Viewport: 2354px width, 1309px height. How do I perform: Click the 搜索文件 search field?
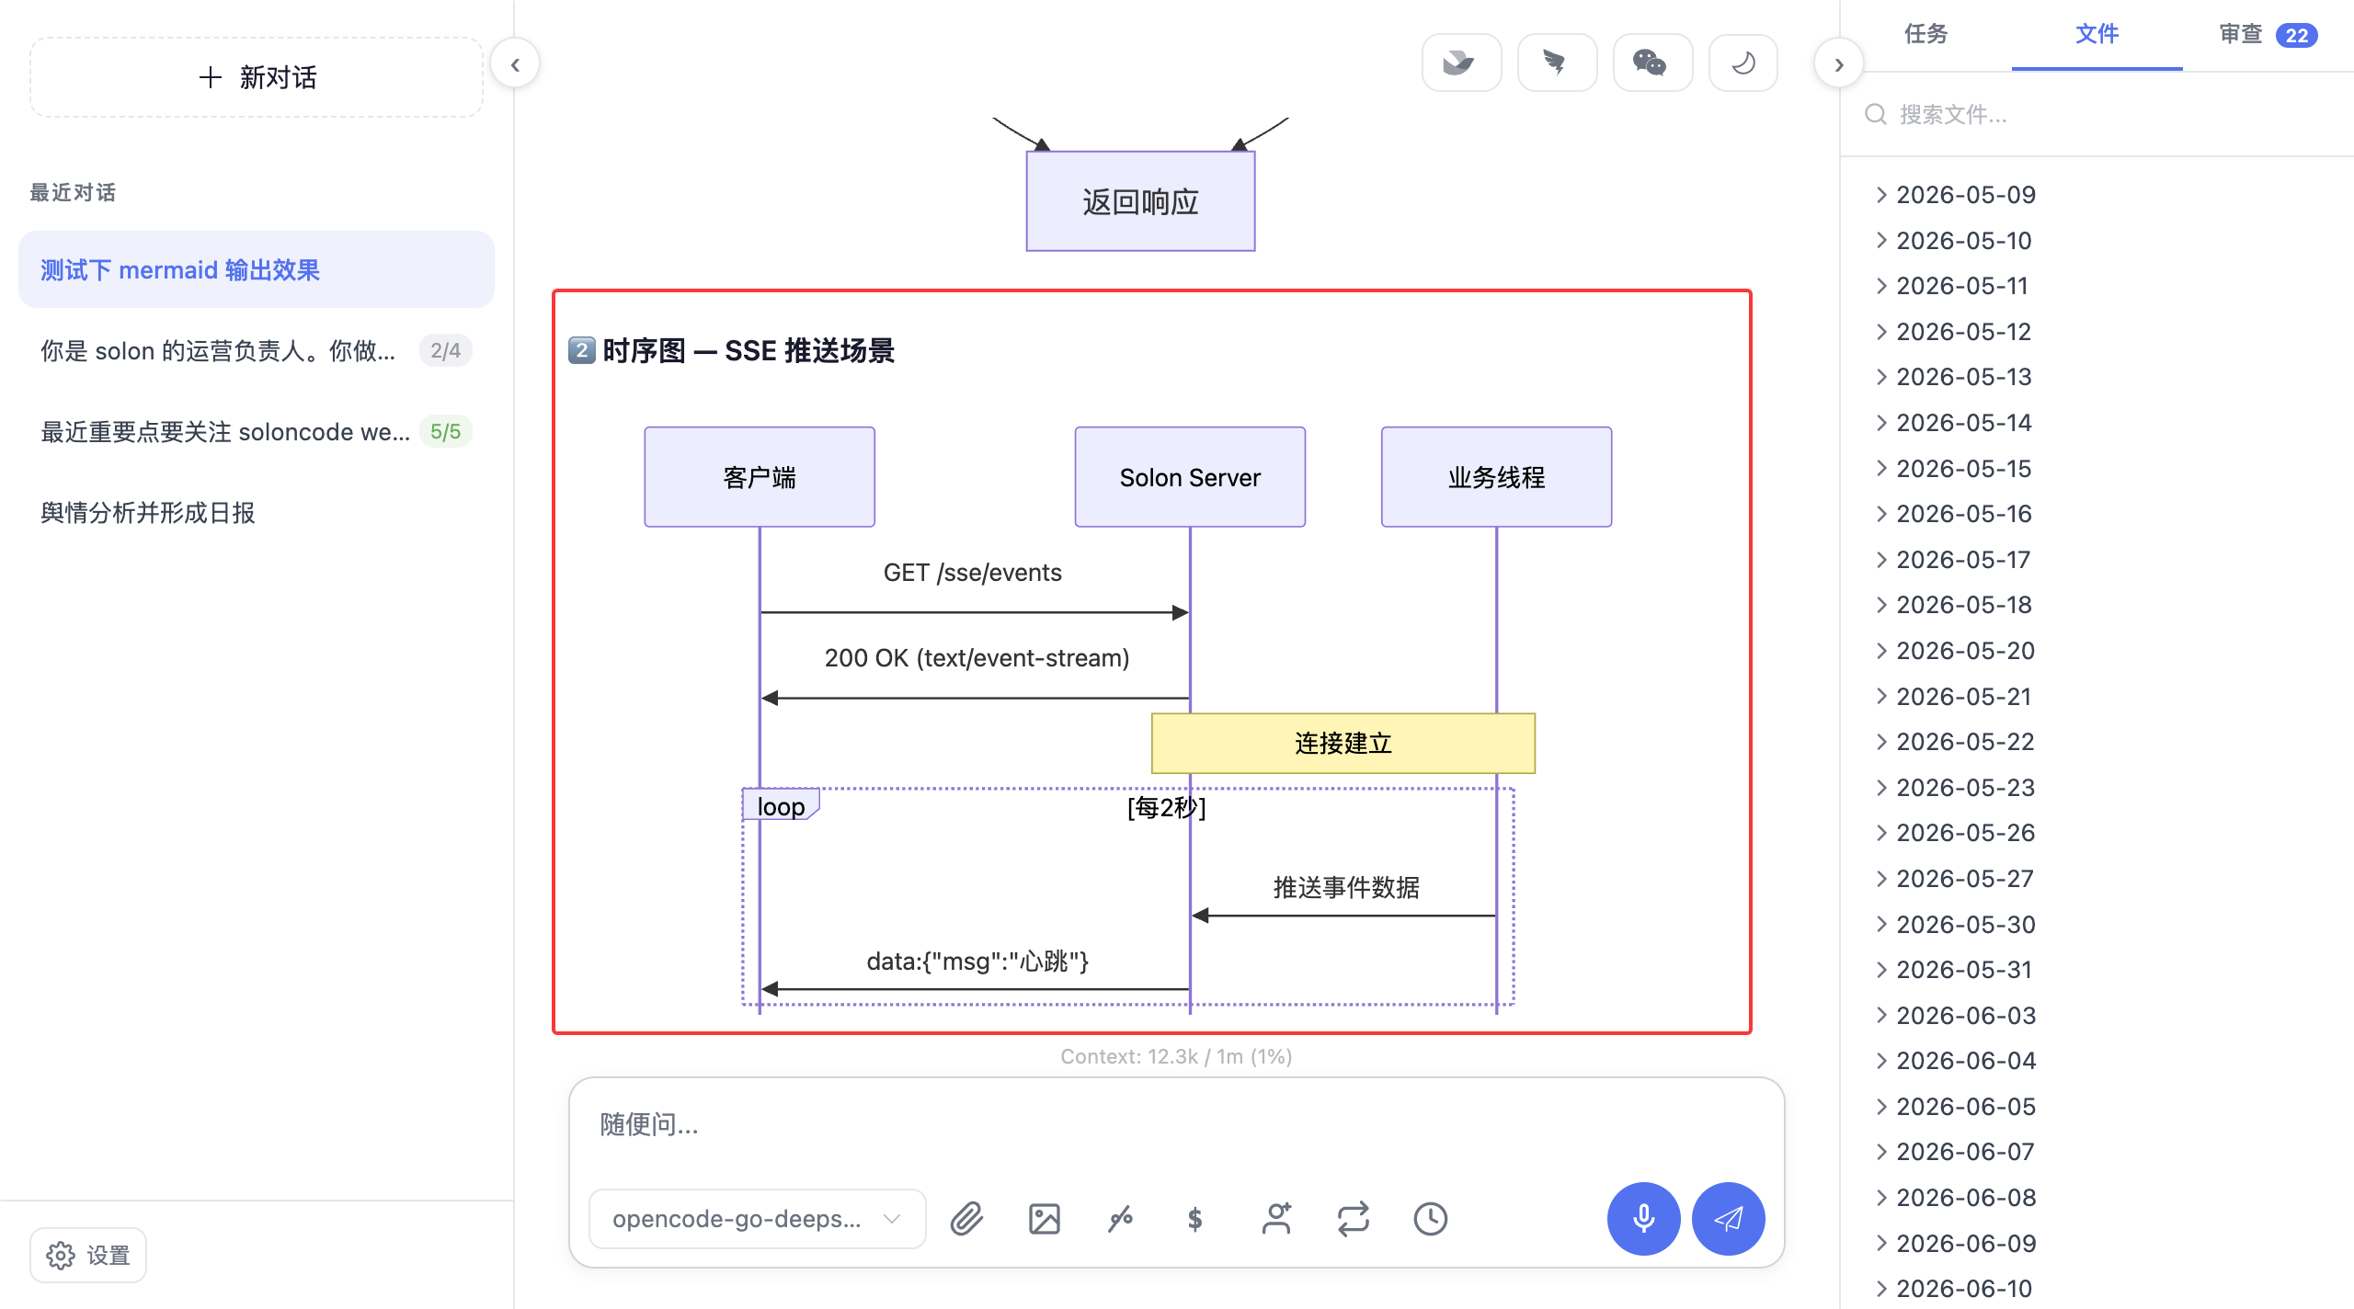(2106, 114)
